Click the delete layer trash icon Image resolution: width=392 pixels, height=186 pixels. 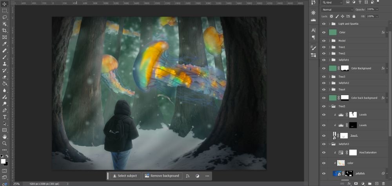tap(383, 183)
